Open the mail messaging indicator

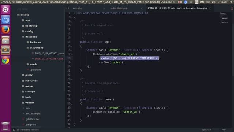coord(202,2)
